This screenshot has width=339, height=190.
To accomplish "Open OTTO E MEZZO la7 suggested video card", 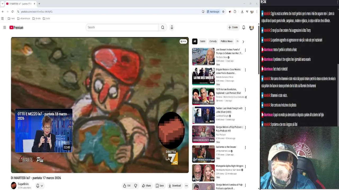I will (43, 131).
